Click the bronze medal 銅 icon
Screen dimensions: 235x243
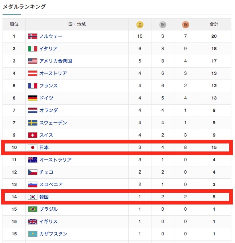click(x=186, y=25)
